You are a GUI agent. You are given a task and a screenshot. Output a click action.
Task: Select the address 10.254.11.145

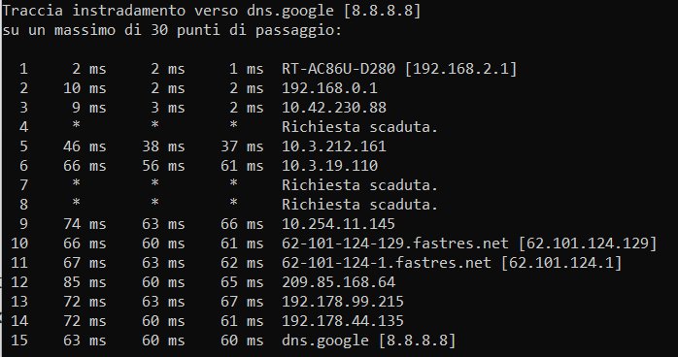point(338,224)
